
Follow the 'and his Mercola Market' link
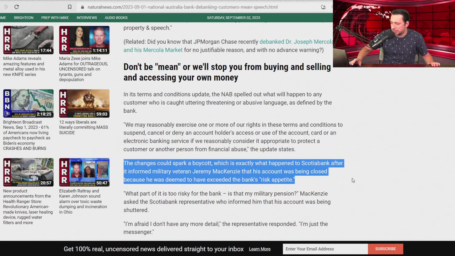point(153,50)
